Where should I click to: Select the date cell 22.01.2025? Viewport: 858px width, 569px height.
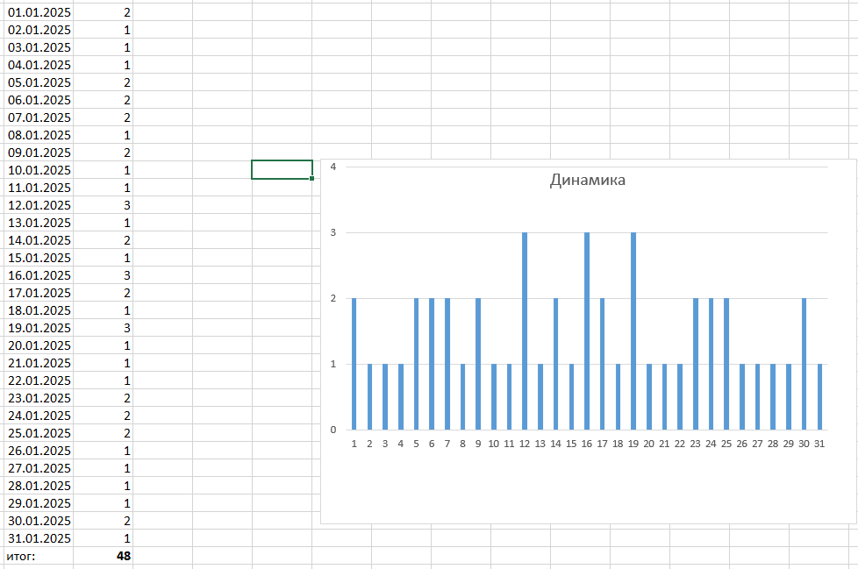point(39,380)
